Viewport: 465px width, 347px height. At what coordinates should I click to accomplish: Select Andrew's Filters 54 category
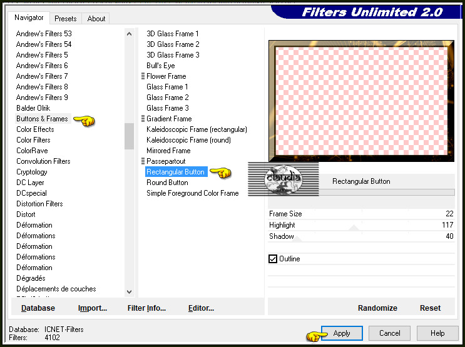pos(44,44)
